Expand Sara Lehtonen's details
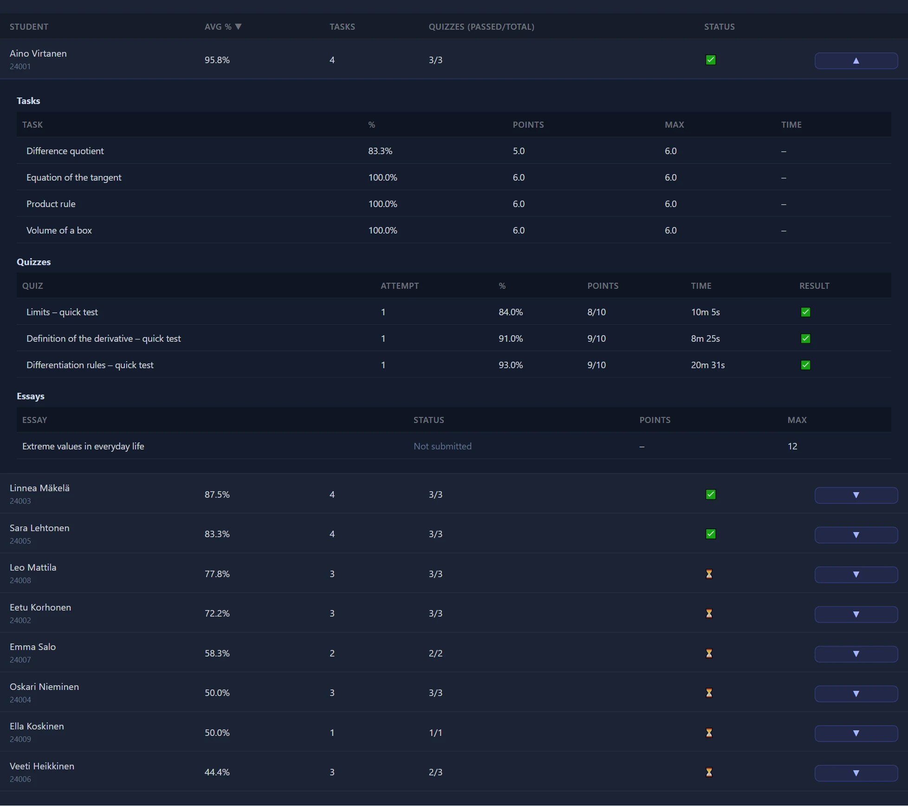908x806 pixels. tap(856, 535)
